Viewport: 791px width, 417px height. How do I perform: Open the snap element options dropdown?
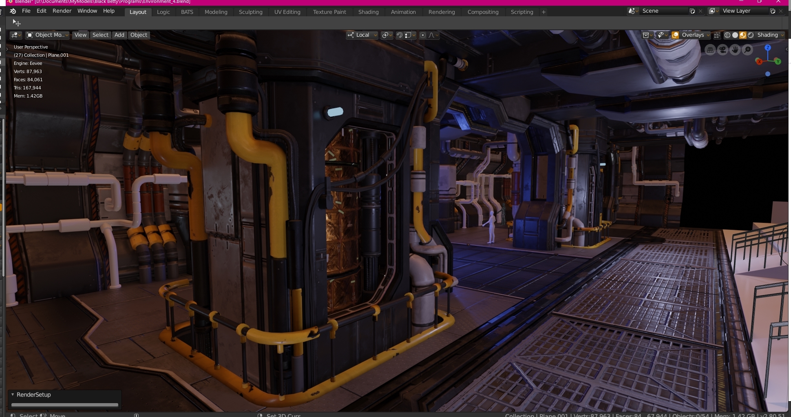point(410,35)
